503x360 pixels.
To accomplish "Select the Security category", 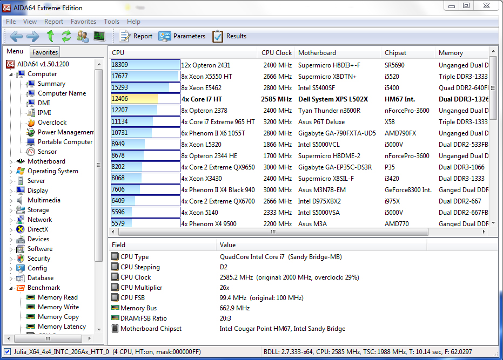I will pos(33,259).
